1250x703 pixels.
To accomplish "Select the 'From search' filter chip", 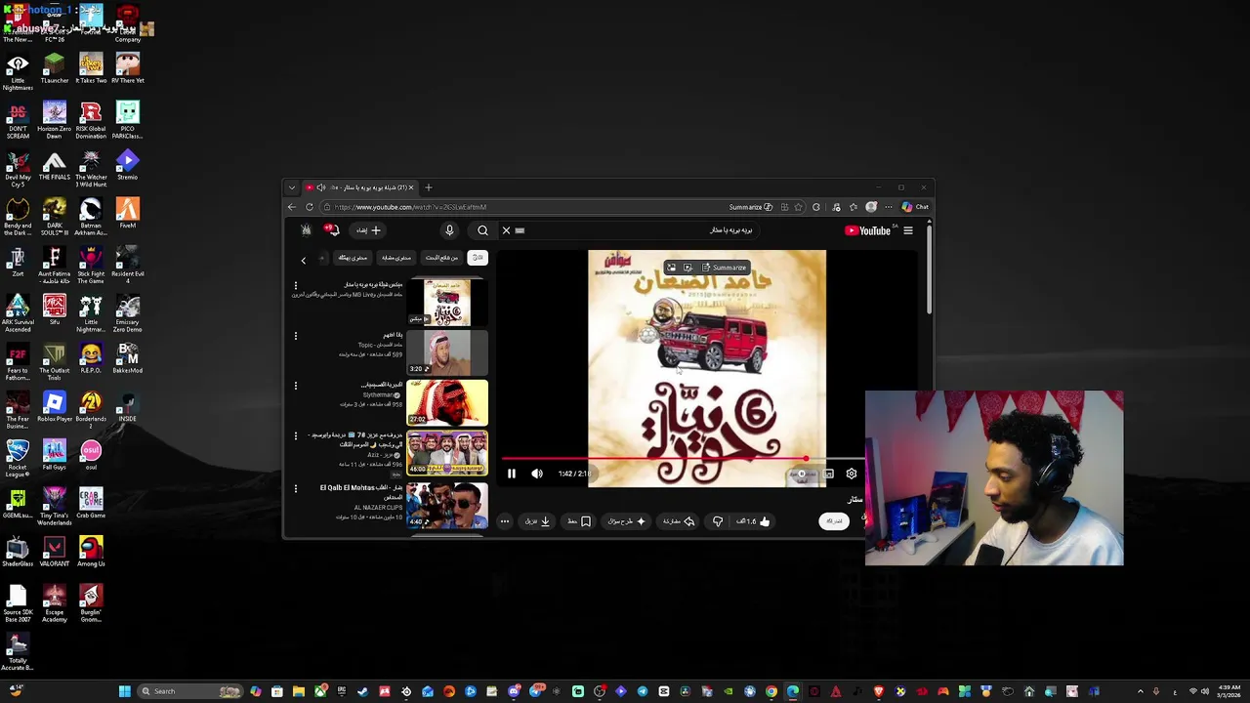I will click(x=441, y=258).
